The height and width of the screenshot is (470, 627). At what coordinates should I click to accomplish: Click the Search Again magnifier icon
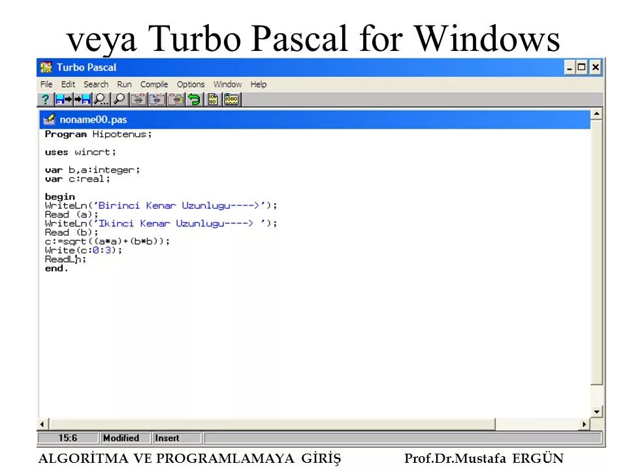click(119, 99)
